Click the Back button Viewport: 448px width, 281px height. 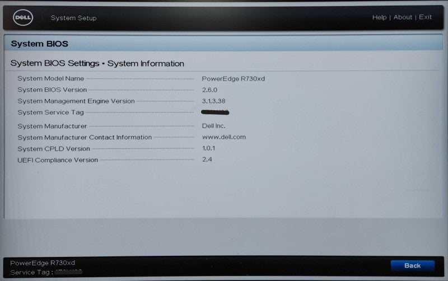coord(412,265)
